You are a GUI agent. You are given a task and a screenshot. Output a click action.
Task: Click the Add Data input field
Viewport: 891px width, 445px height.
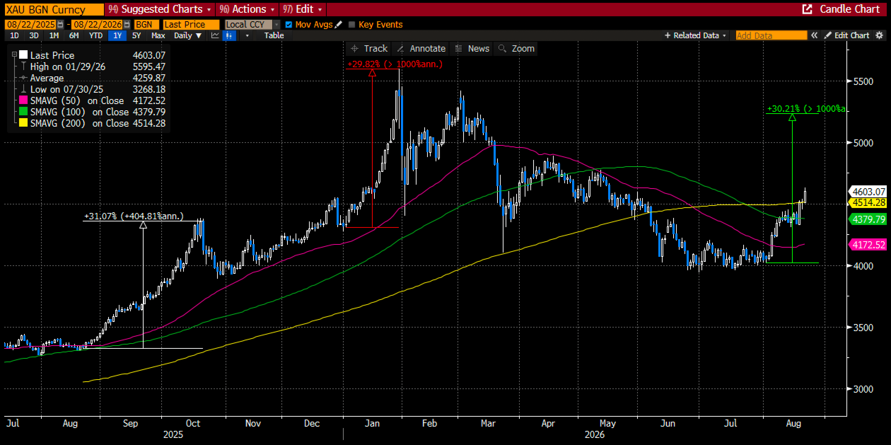point(771,35)
